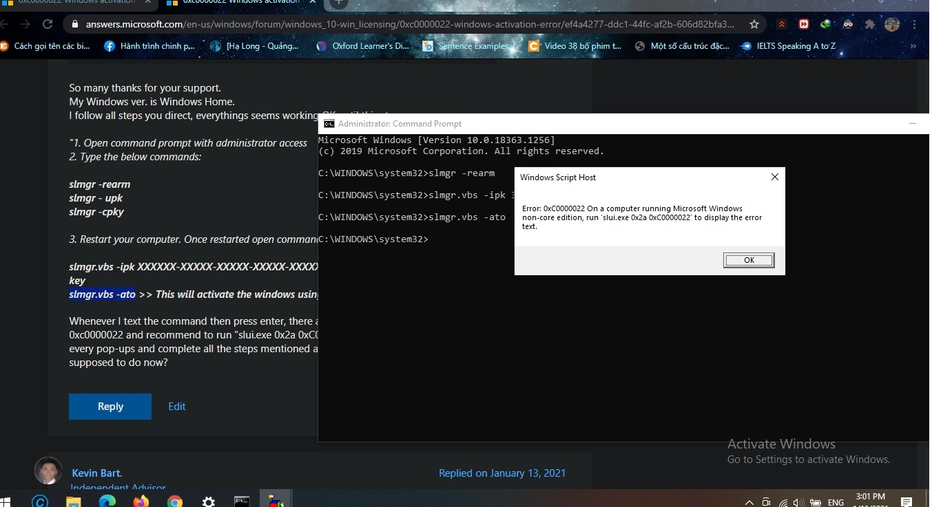Open Chrome's three-dot menu
The height and width of the screenshot is (507, 932).
[x=914, y=23]
